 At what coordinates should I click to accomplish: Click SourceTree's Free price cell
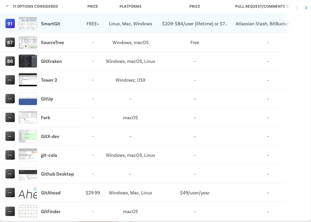[195, 43]
